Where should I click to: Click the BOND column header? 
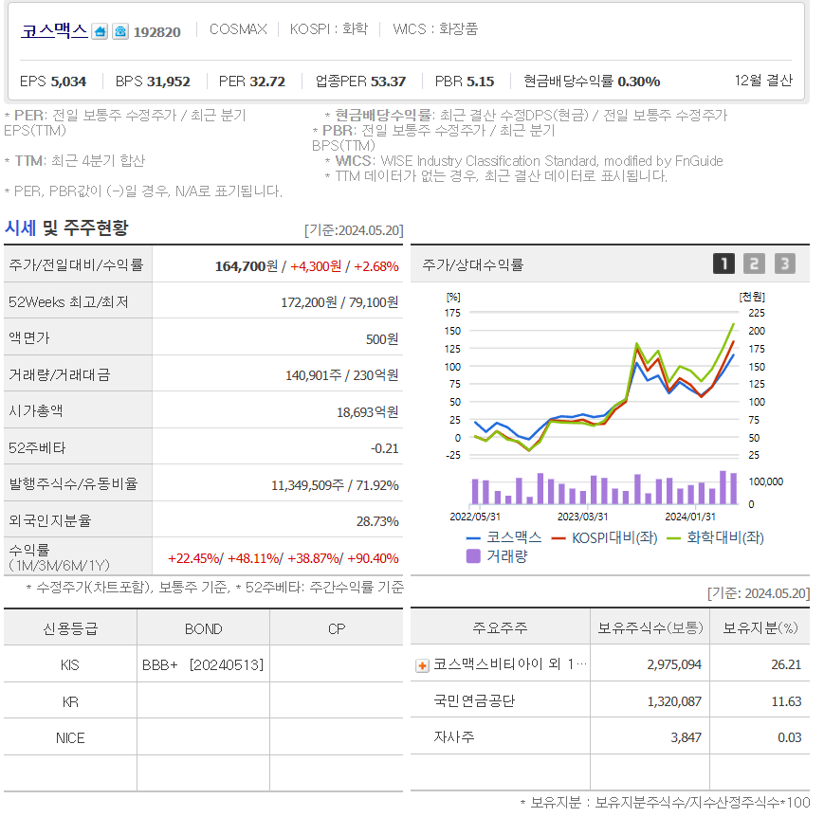pos(203,629)
